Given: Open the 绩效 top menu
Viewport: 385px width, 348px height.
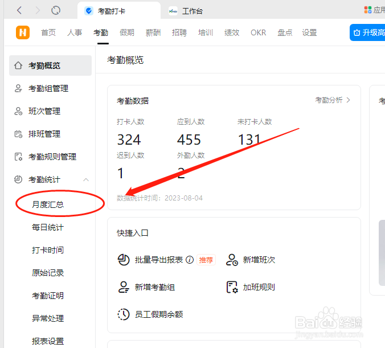Looking at the screenshot, I should 232,32.
